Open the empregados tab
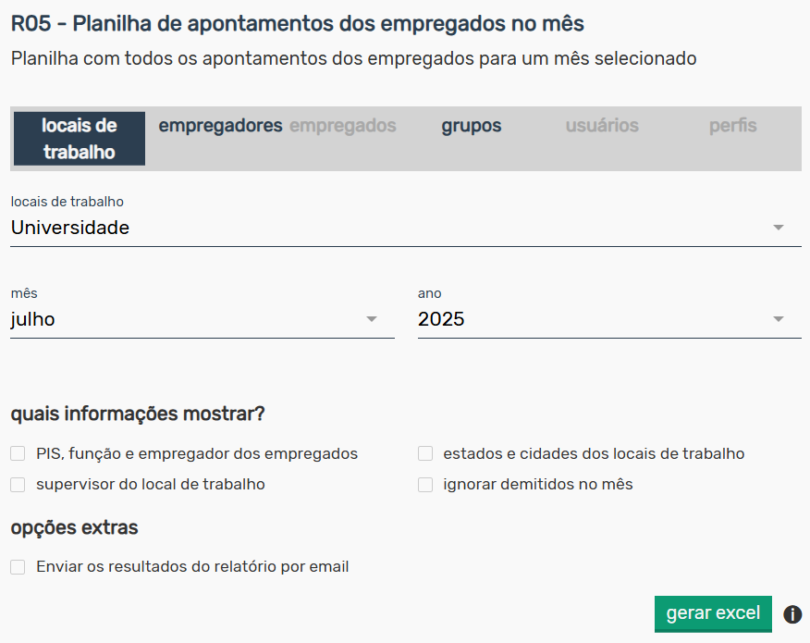The image size is (810, 643). coord(342,126)
